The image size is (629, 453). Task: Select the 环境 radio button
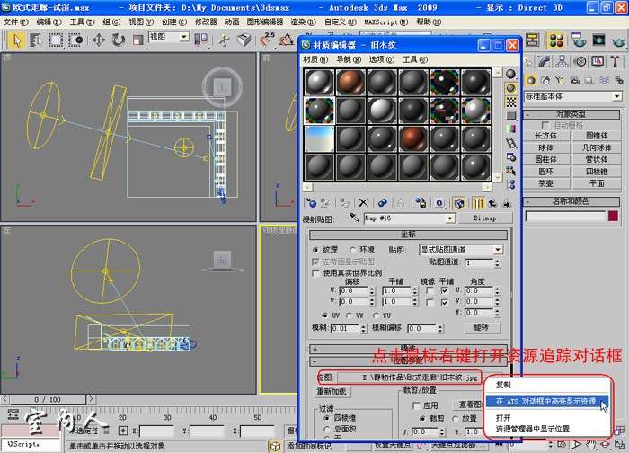point(352,250)
